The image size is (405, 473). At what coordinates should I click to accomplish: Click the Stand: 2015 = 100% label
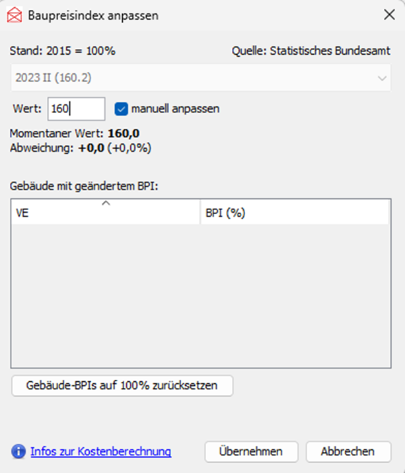pos(63,51)
